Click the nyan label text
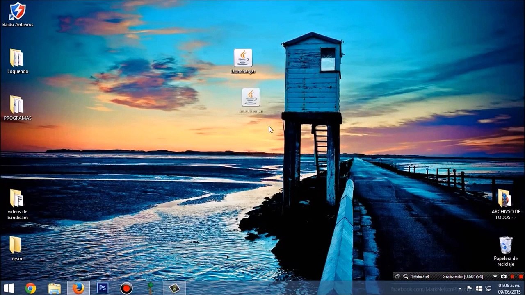The image size is (525, 295). pyautogui.click(x=17, y=259)
